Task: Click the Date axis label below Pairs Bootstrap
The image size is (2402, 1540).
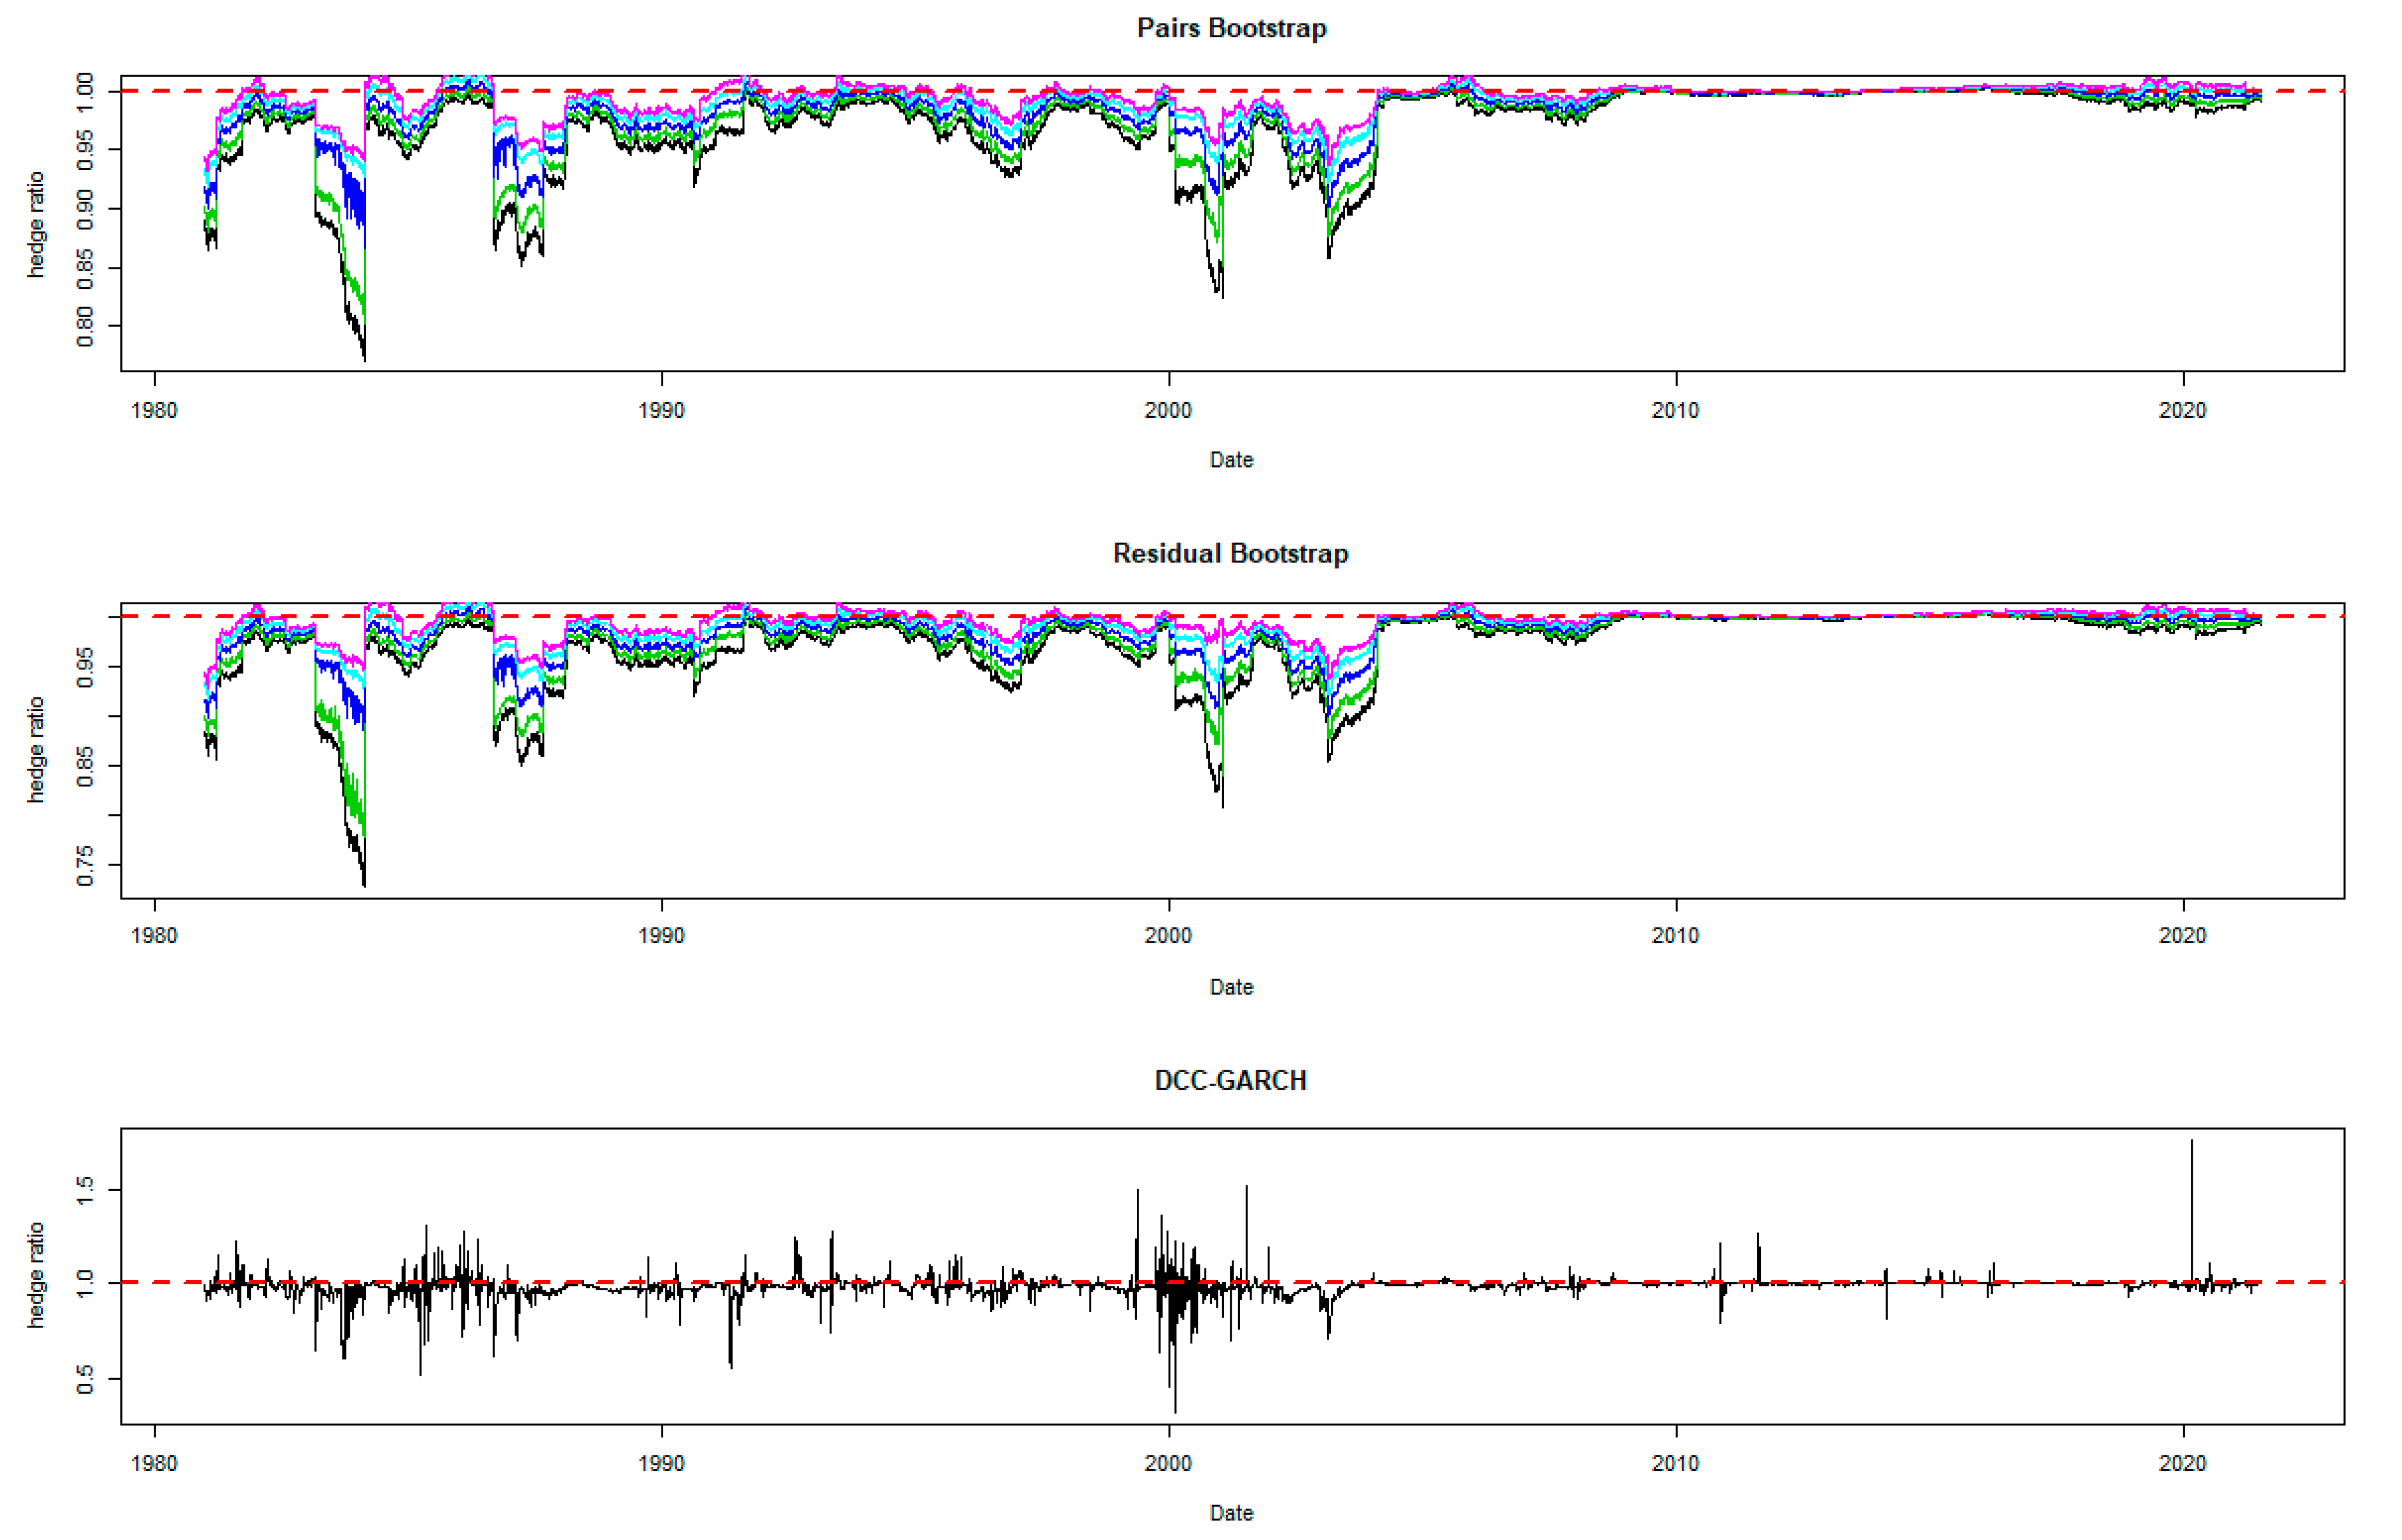Action: pyautogui.click(x=1231, y=460)
